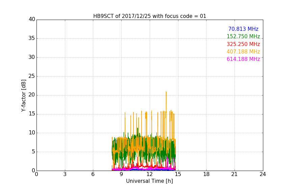Click the x-axis tick label 24

[263, 174]
